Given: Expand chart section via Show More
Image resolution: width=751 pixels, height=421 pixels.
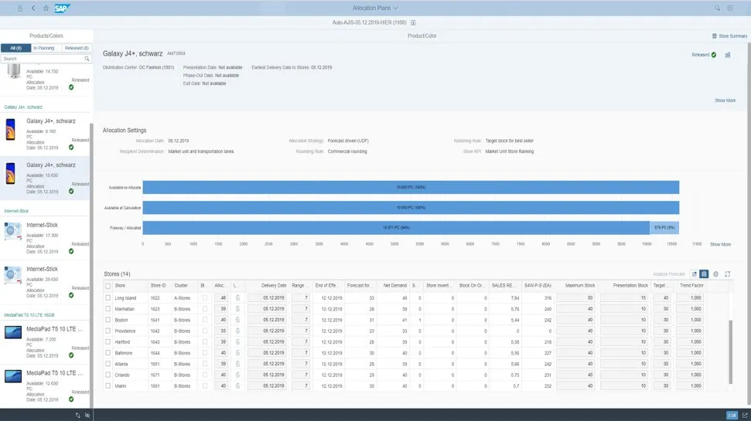Looking at the screenshot, I should pyautogui.click(x=720, y=244).
